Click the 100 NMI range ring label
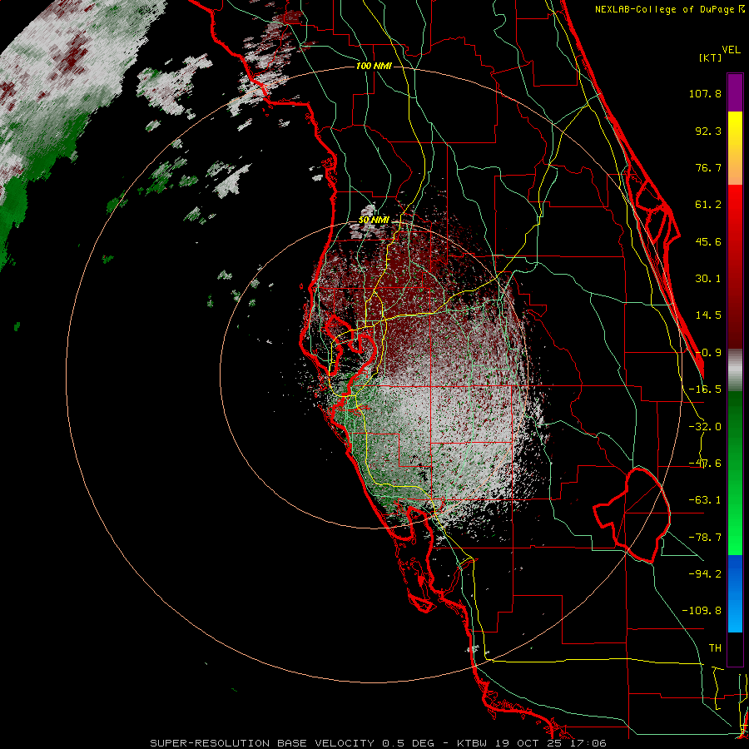 click(x=374, y=66)
